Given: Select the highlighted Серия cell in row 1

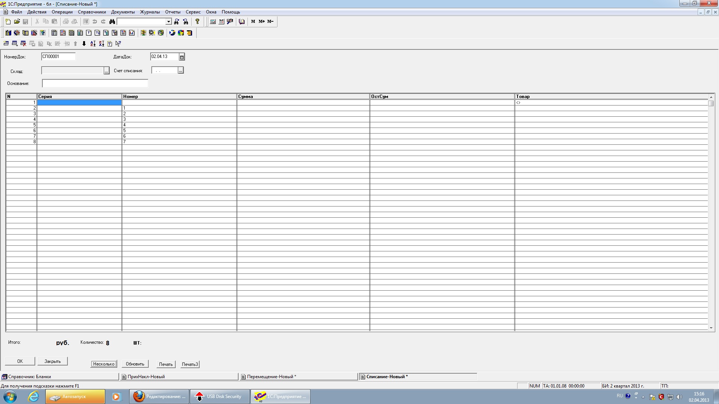Looking at the screenshot, I should [79, 102].
